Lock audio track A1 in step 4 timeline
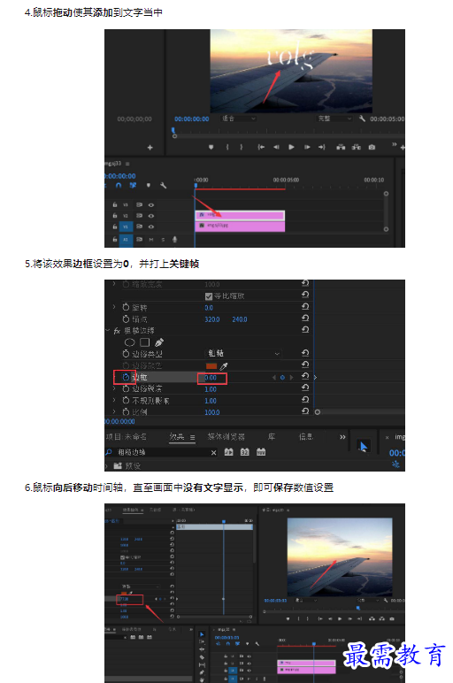The image size is (453, 683). [x=114, y=239]
